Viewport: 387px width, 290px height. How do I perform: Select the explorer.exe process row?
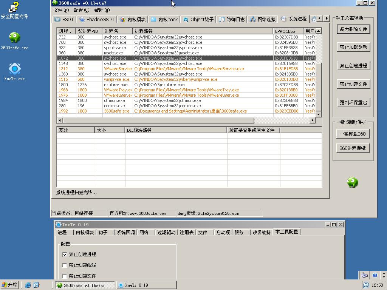(186, 85)
